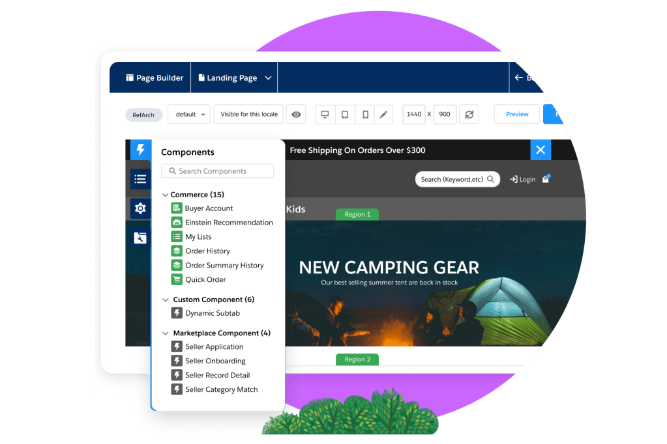This screenshot has height=444, width=667.
Task: Click the Order Summary History component icon
Action: [177, 265]
